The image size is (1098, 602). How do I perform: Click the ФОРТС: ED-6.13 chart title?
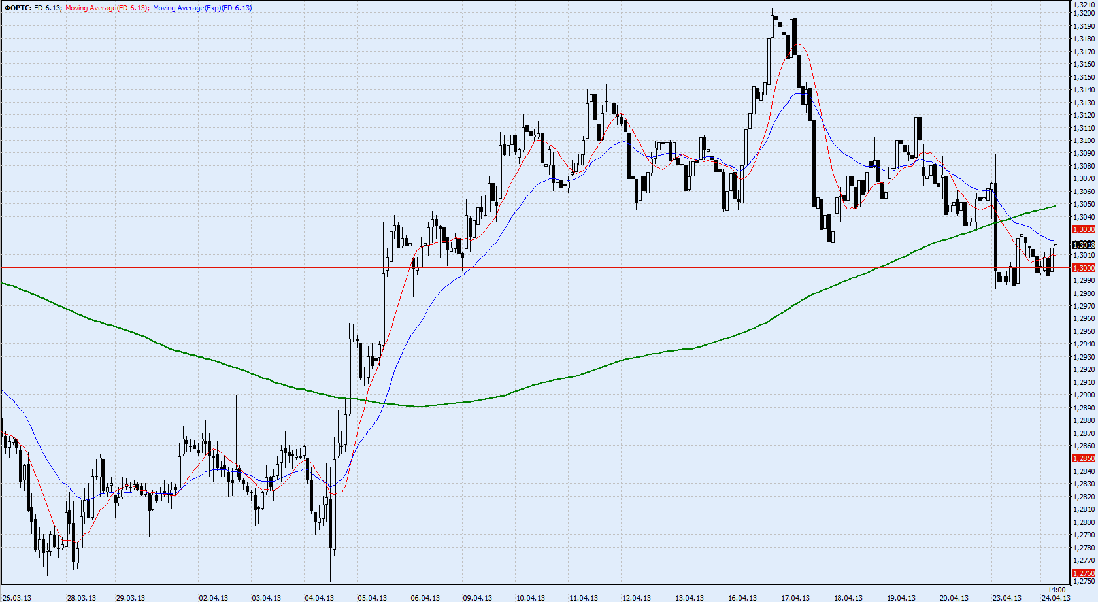[33, 8]
